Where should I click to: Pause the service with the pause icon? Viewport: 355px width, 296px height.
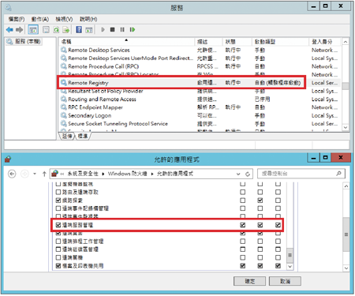(122, 29)
